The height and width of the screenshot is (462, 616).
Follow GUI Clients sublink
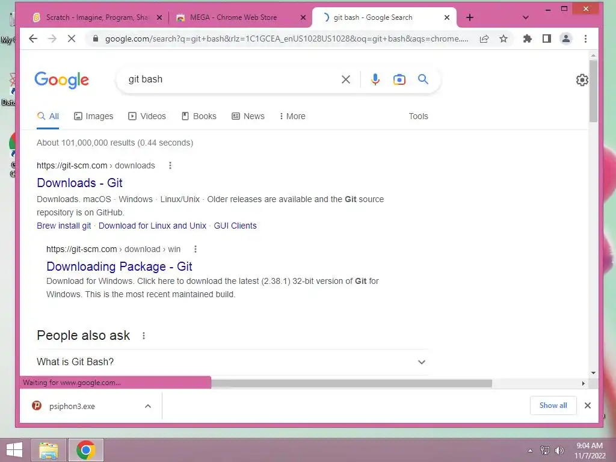click(235, 226)
